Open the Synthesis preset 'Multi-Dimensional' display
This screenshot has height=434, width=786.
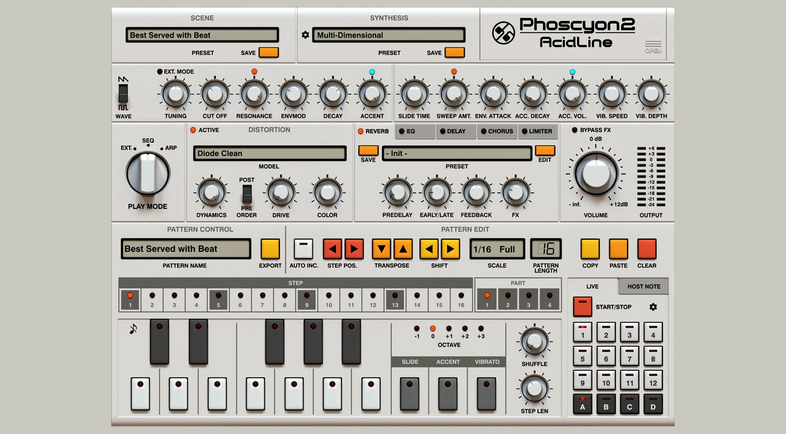389,35
